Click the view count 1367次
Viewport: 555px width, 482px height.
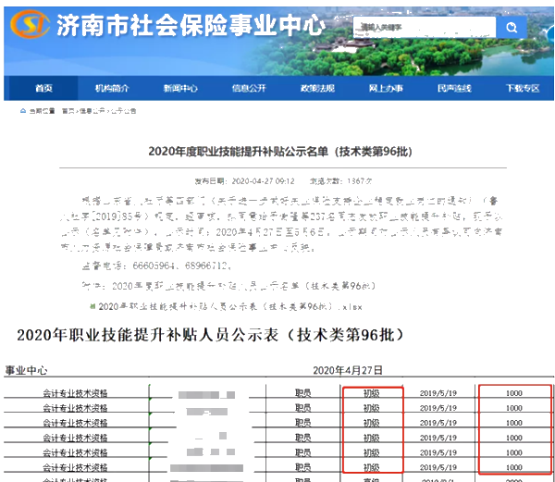pyautogui.click(x=359, y=181)
